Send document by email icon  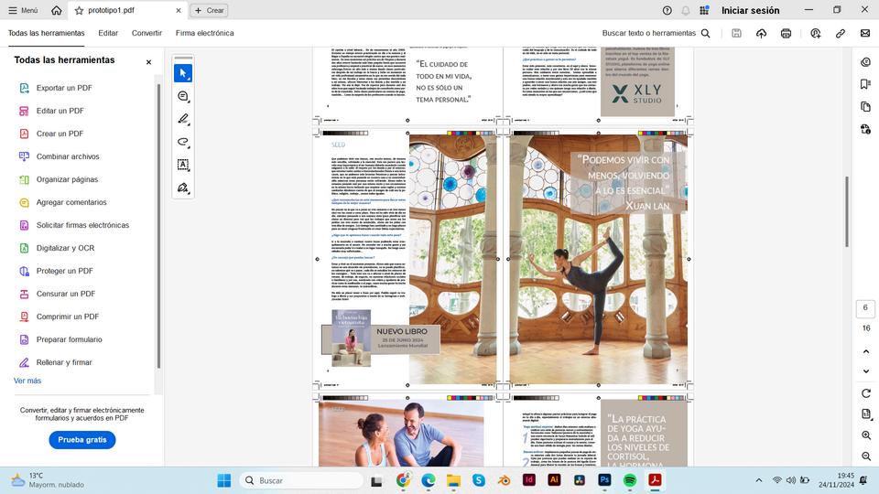point(865,33)
